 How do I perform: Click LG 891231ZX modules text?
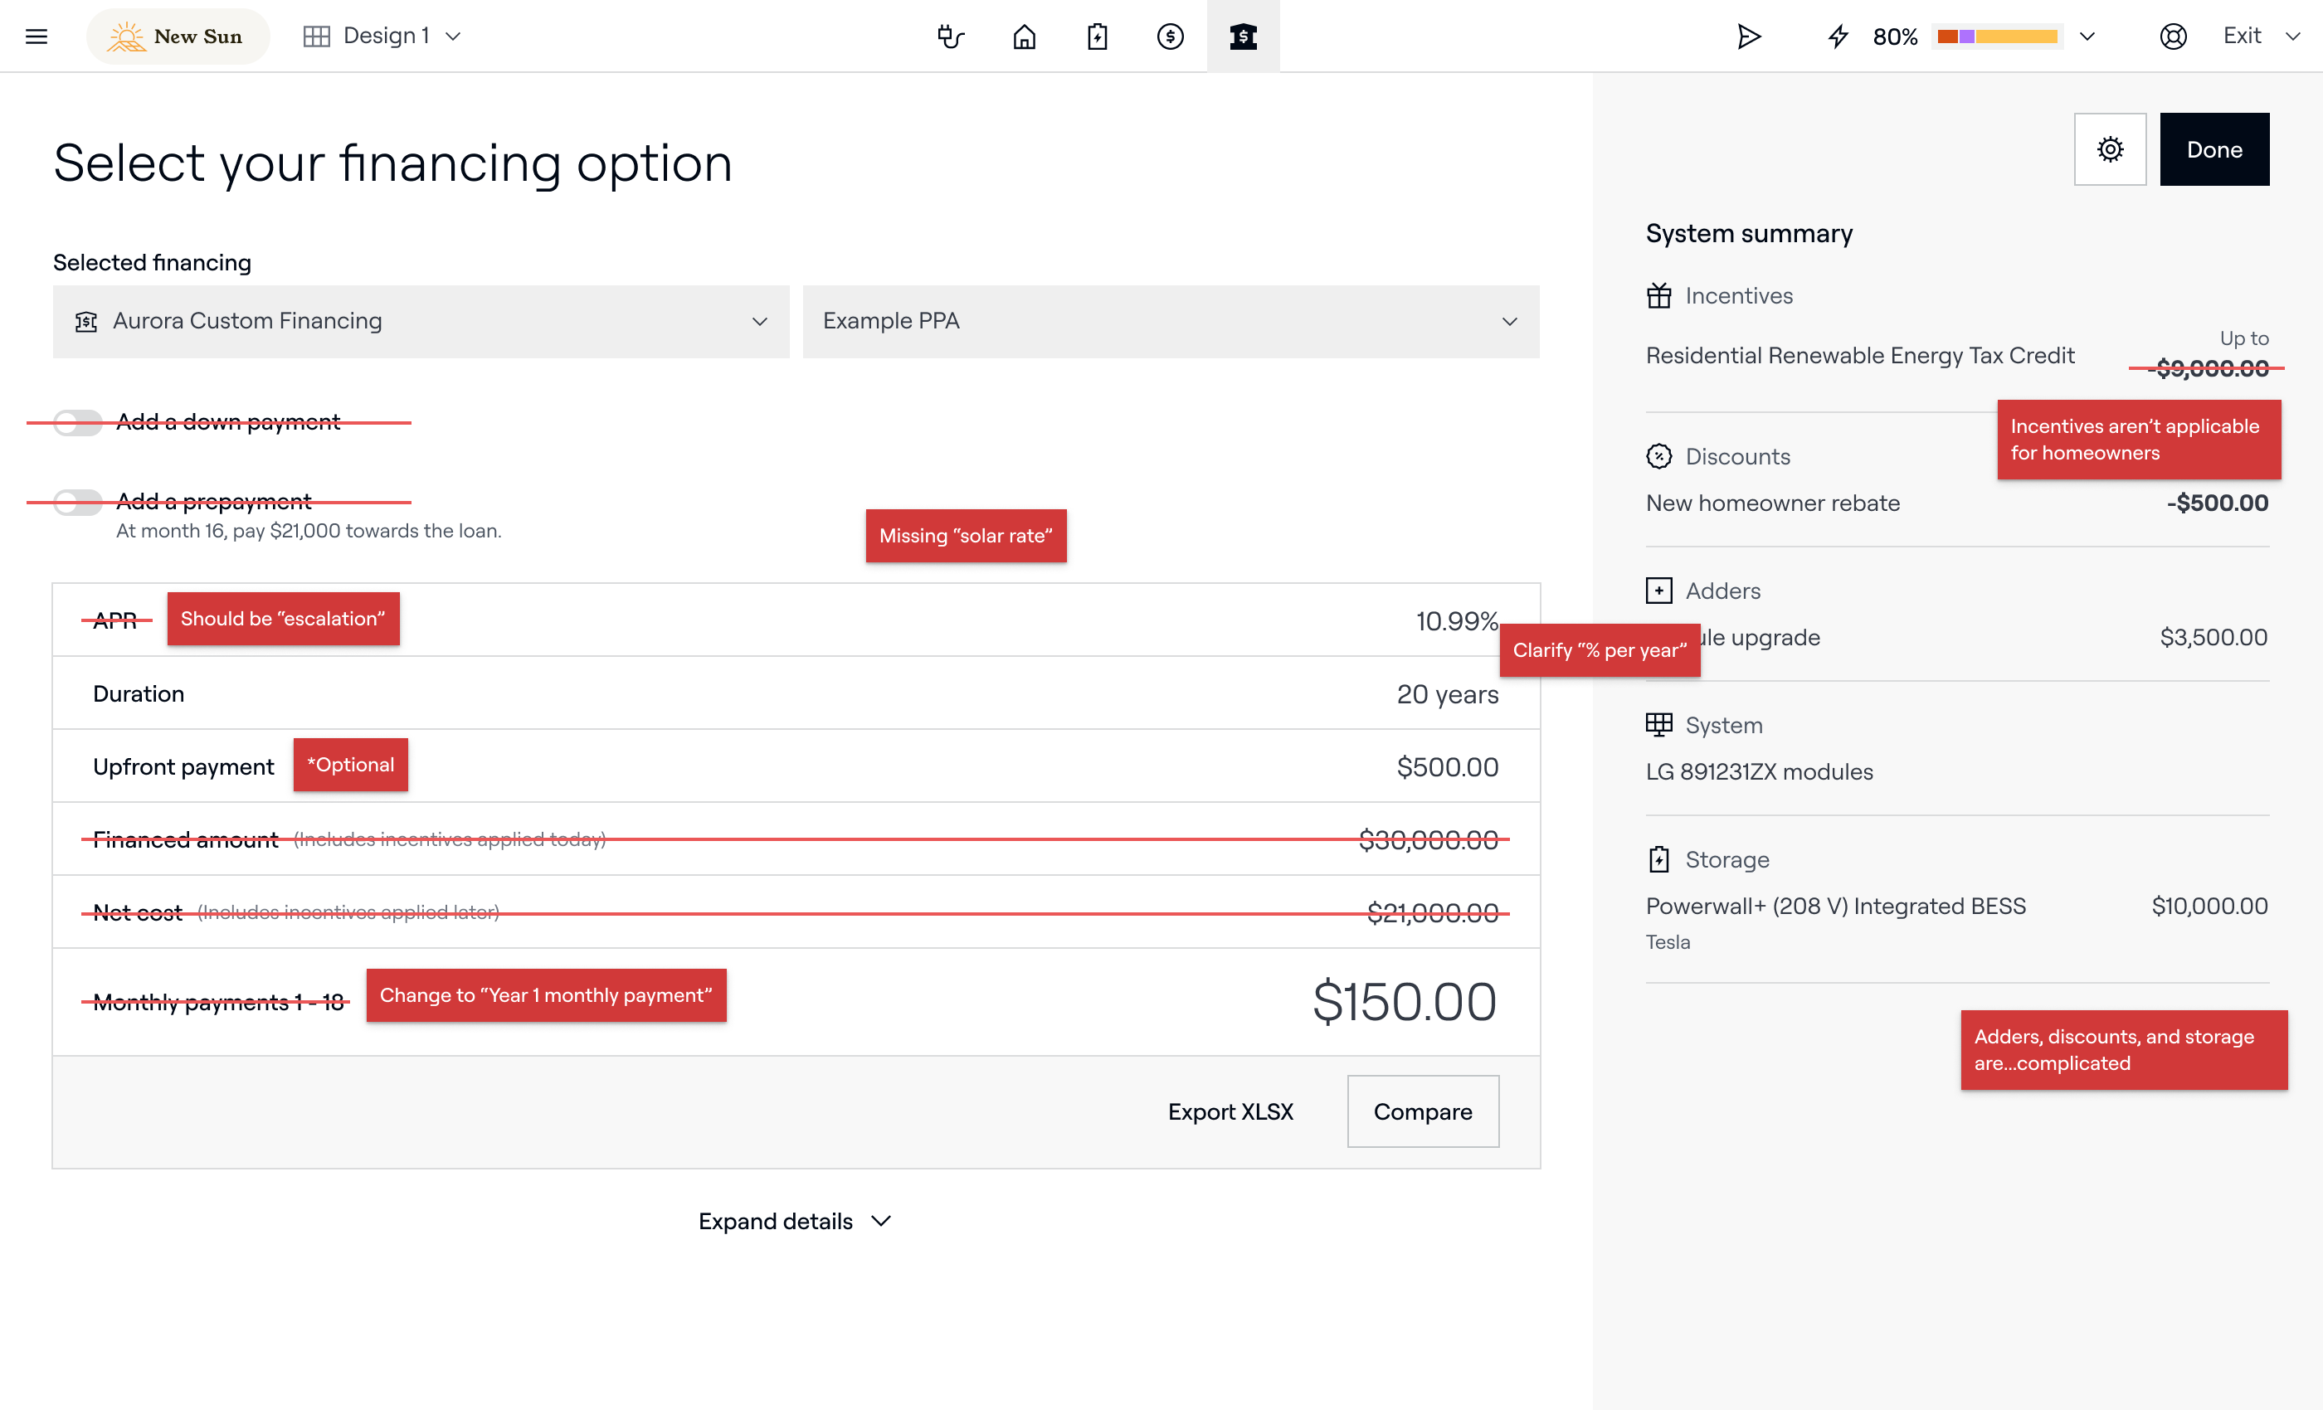pyautogui.click(x=1758, y=772)
